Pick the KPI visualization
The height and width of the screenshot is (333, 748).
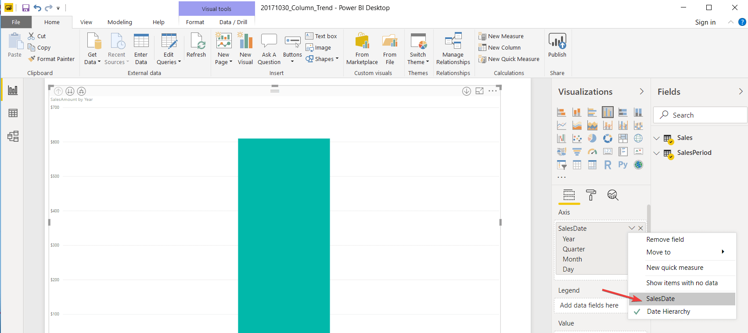[638, 152]
